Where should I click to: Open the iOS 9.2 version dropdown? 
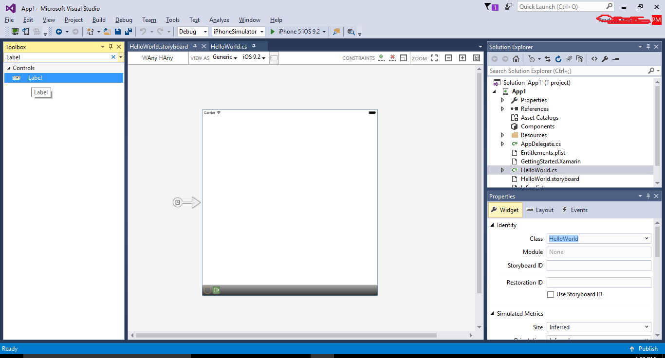click(254, 57)
